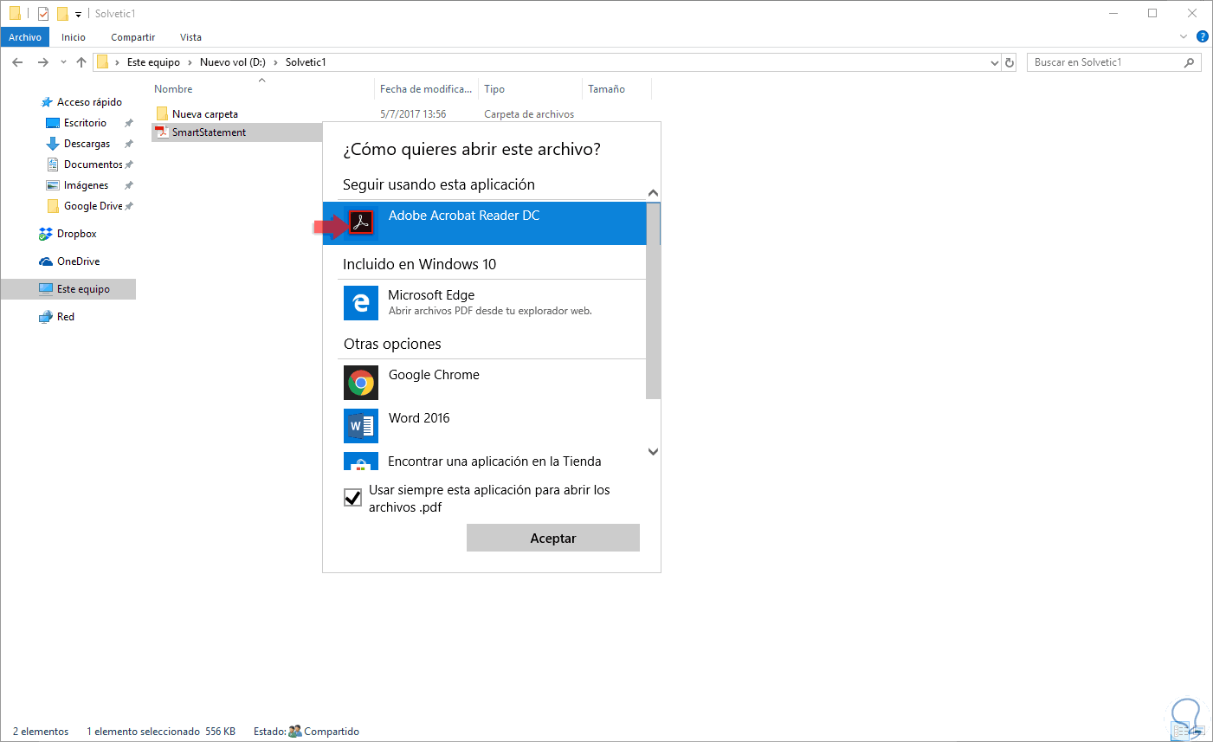Expand the address bar history dropdown
The height and width of the screenshot is (742, 1213).
(x=994, y=62)
